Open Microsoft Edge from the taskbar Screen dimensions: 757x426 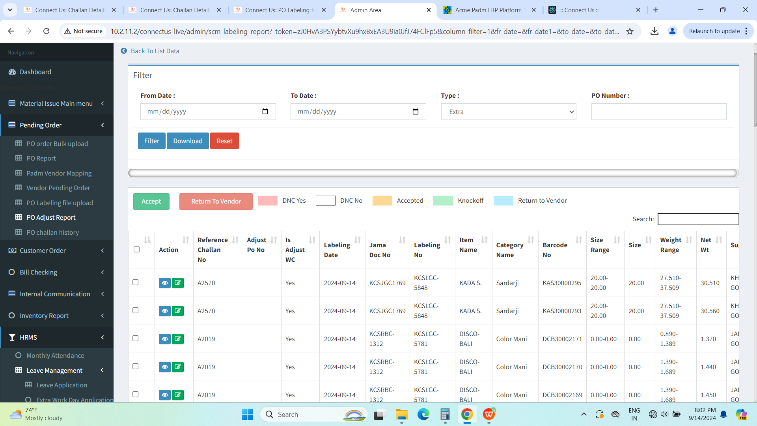[x=423, y=414]
